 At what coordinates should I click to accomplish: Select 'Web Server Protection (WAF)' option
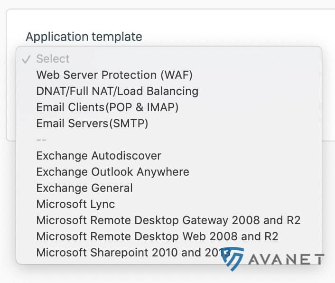[114, 75]
